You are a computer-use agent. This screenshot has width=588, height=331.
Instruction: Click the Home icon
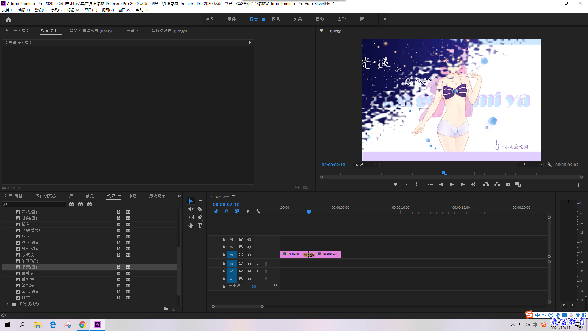pos(9,19)
